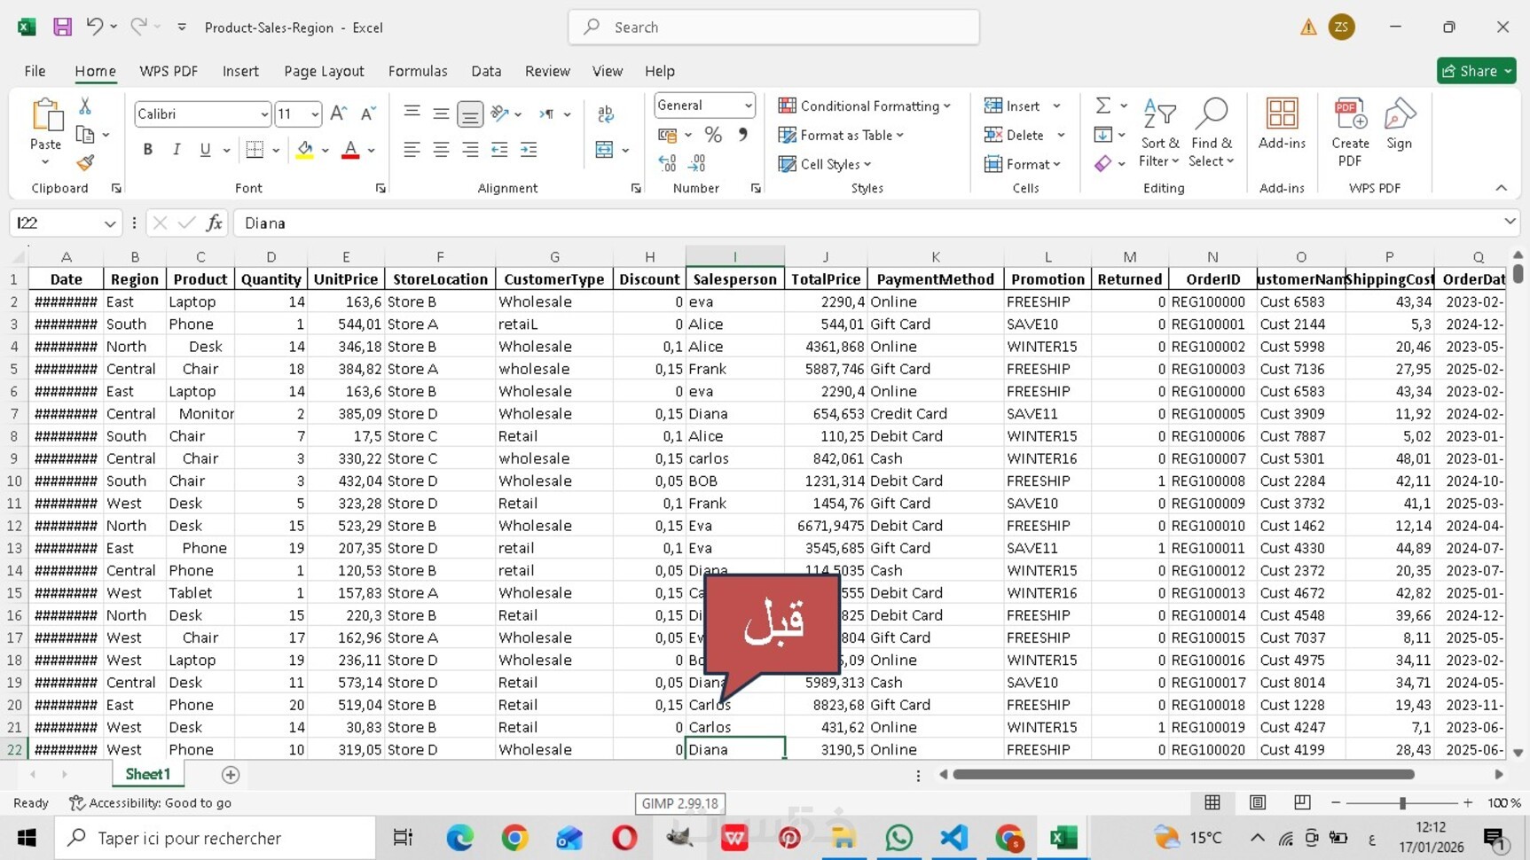Viewport: 1530px width, 860px height.
Task: Switch to the Data ribbon tab
Action: [485, 71]
